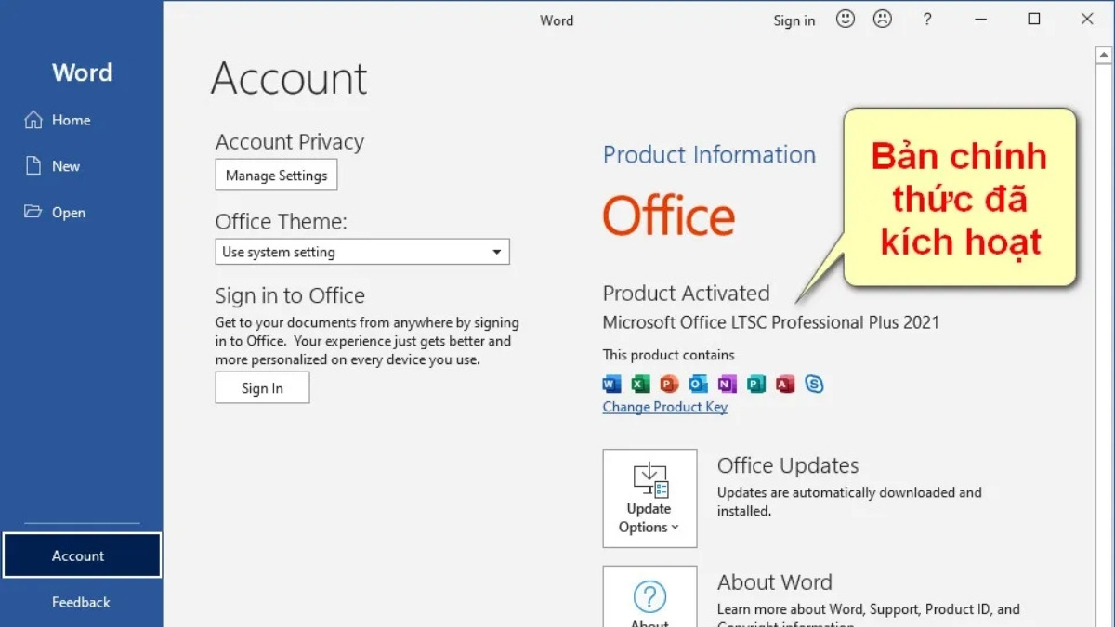Viewport: 1115px width, 627px height.
Task: Open New from the left sidebar
Action: point(65,166)
